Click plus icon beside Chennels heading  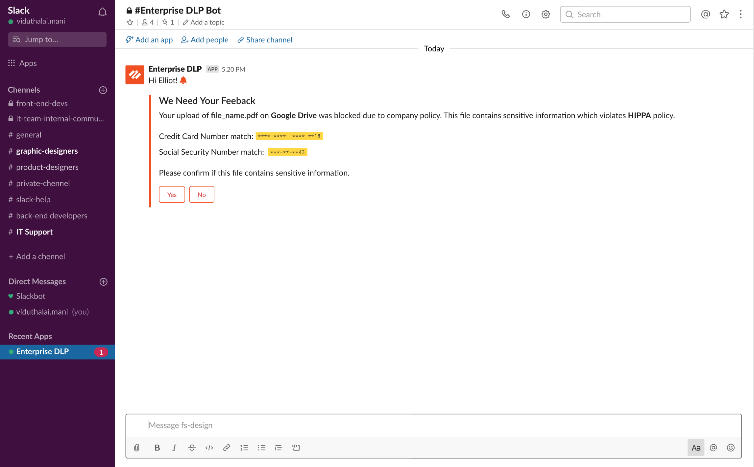click(x=103, y=90)
